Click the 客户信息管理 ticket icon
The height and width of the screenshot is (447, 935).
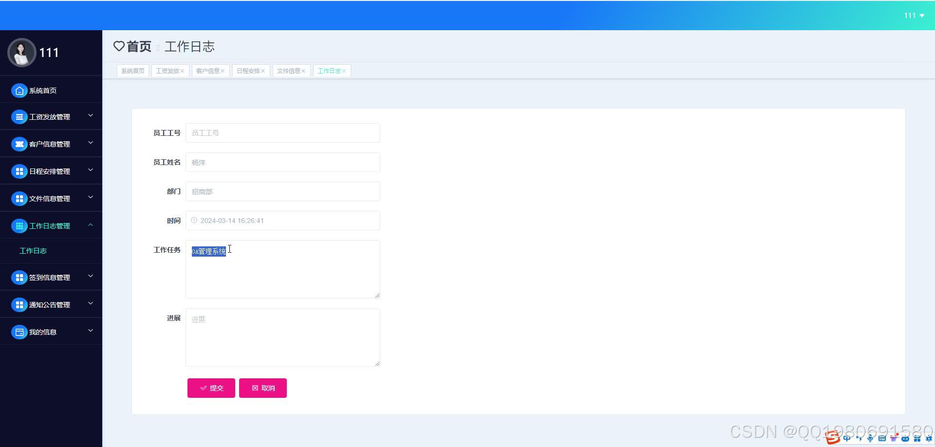click(19, 144)
